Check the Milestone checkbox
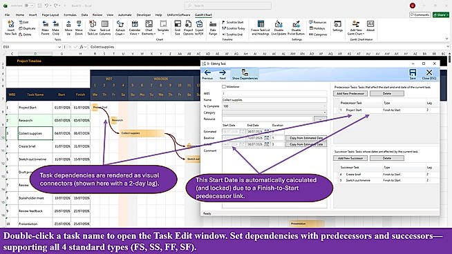The width and height of the screenshot is (452, 254). (224, 87)
